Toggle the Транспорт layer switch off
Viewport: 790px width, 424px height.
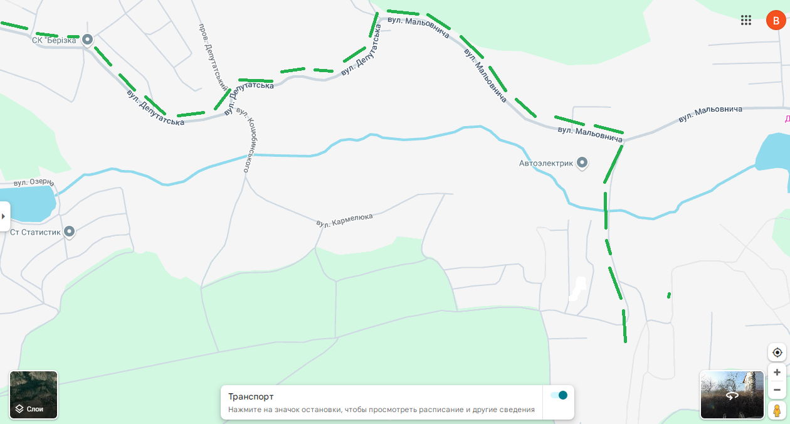(x=559, y=395)
